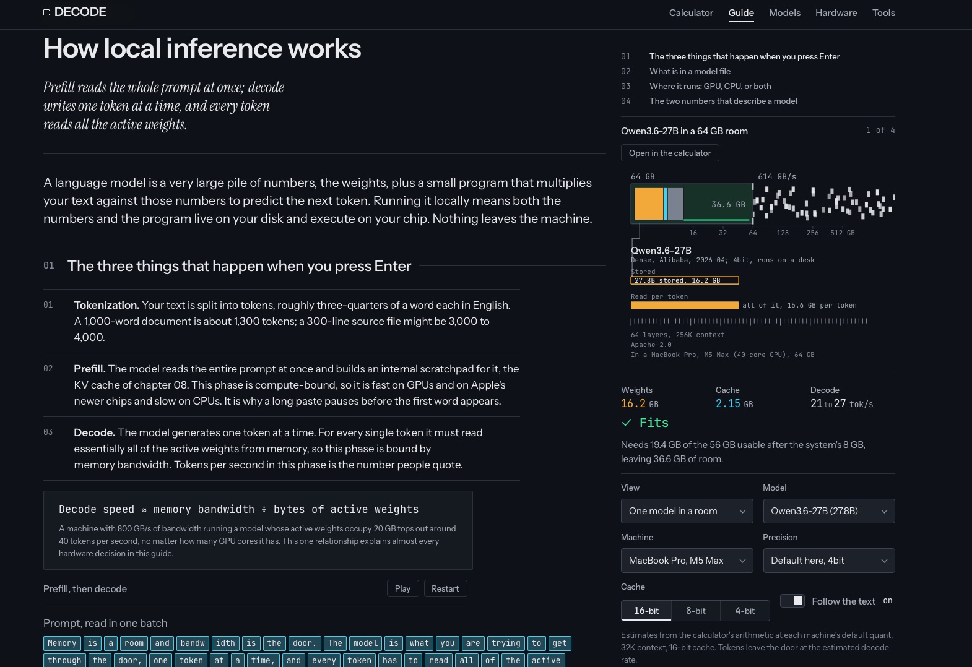The image size is (972, 667).
Task: Jump to 'The two numbers that describe a model'
Action: pyautogui.click(x=723, y=101)
